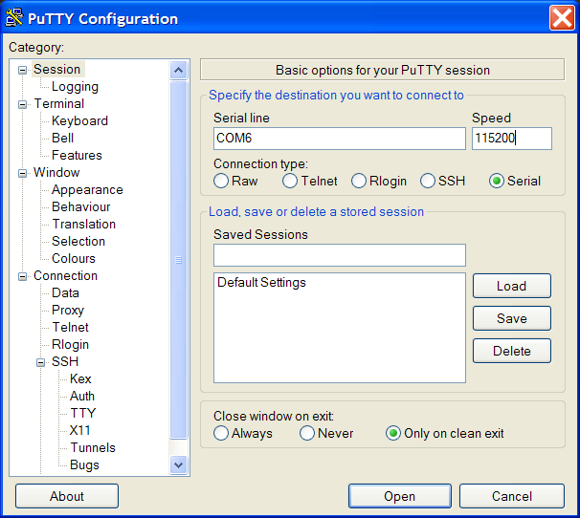Open the TTY category

[x=83, y=413]
